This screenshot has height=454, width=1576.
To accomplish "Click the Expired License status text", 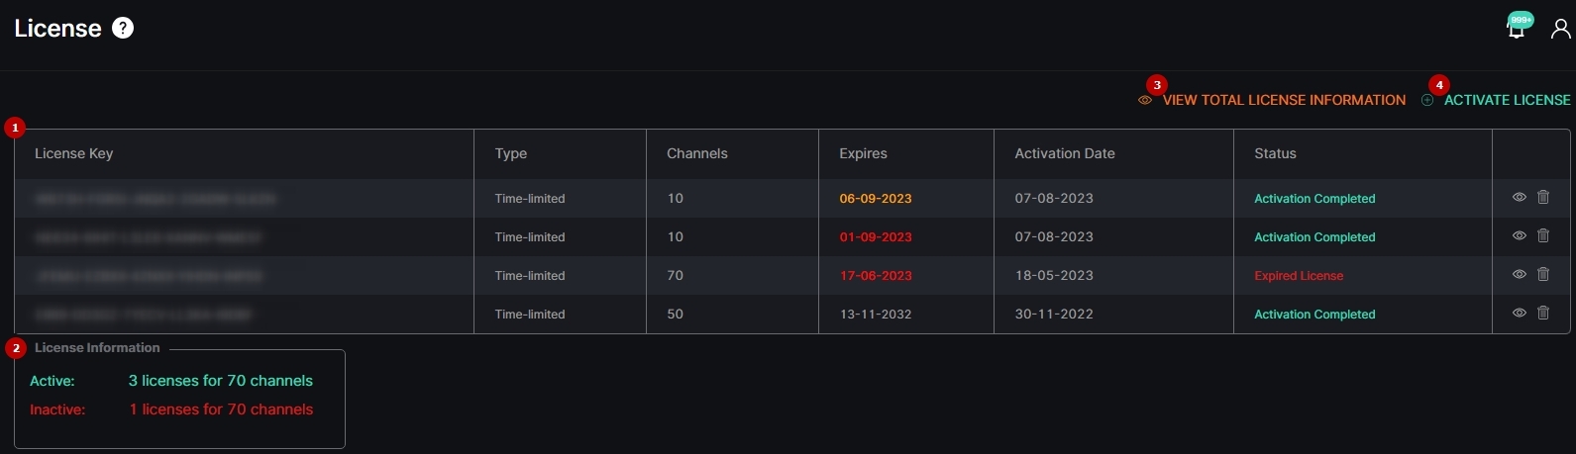I will pos(1298,276).
